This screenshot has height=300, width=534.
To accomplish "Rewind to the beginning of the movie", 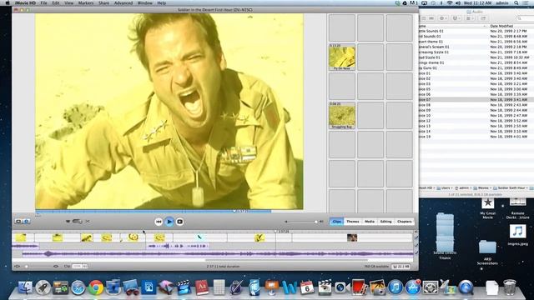I will [159, 222].
